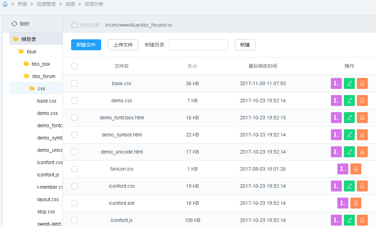The image size is (376, 227).
Task: Rename the iconfont.css row via the purple icon
Action: pyautogui.click(x=336, y=186)
